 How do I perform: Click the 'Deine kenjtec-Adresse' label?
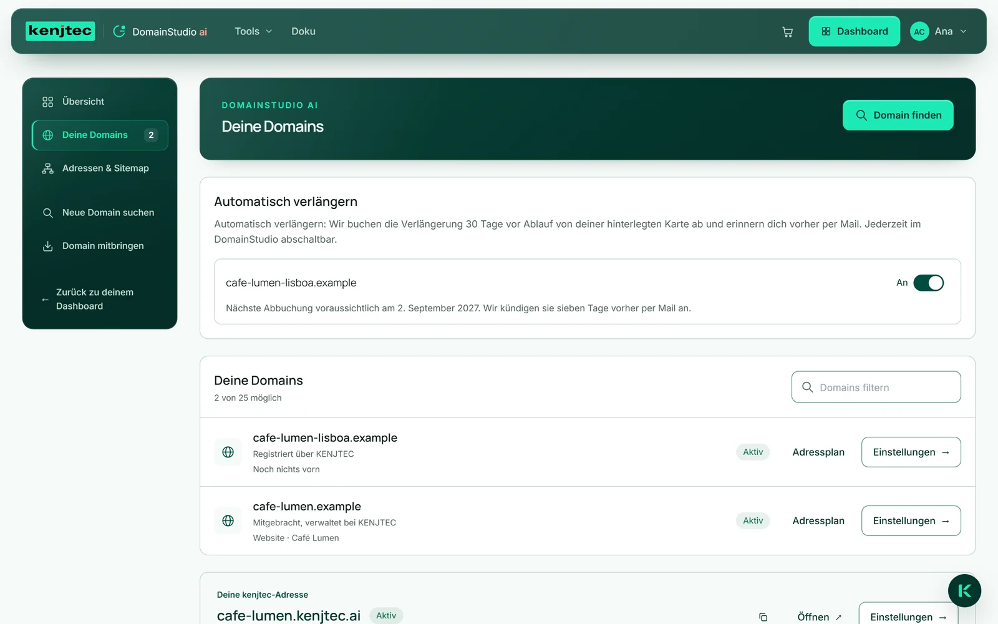[x=263, y=595]
